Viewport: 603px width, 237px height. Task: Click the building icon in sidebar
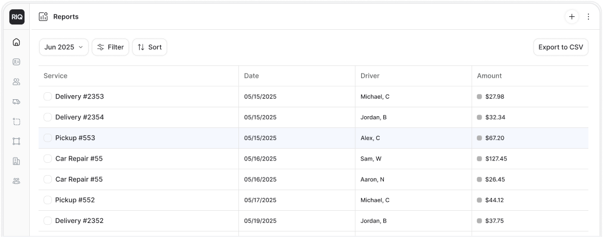click(16, 161)
